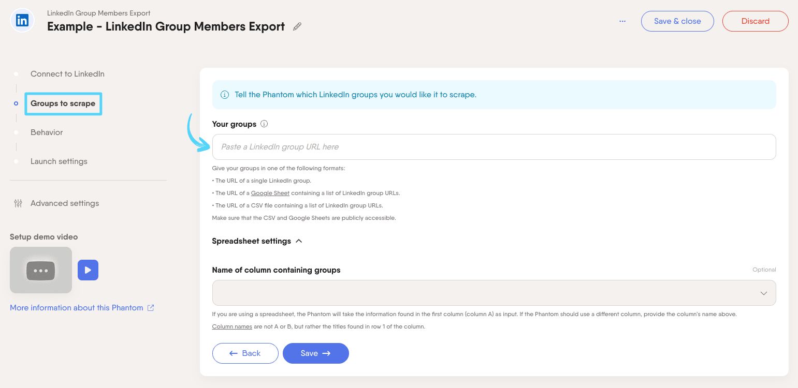Open the setup demo video thumbnail
Screen dimensions: 798x388
(x=41, y=270)
